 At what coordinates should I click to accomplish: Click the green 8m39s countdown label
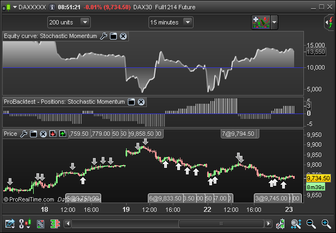[x=315, y=187]
